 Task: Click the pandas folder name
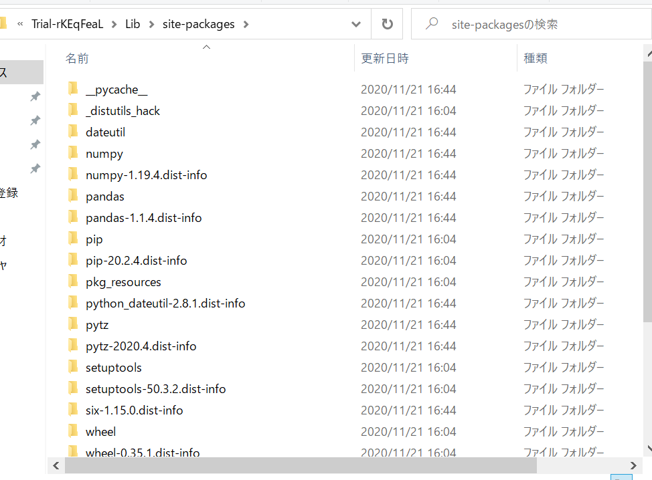point(105,197)
